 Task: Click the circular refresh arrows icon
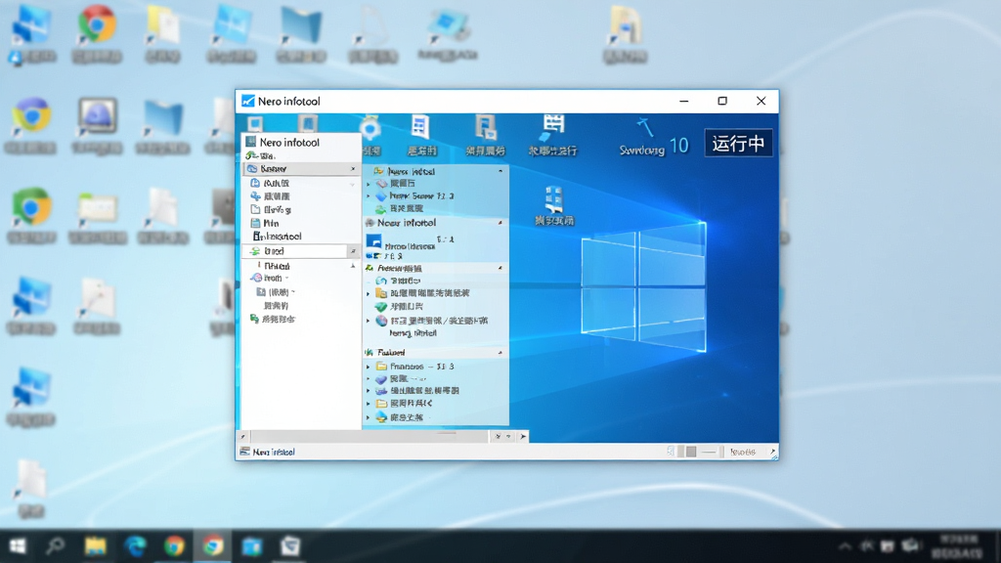(381, 281)
